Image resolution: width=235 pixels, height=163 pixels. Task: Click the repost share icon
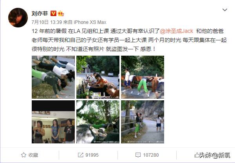pos(80,155)
